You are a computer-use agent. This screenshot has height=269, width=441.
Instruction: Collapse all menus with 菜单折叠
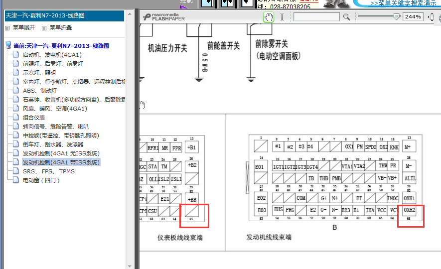point(60,27)
